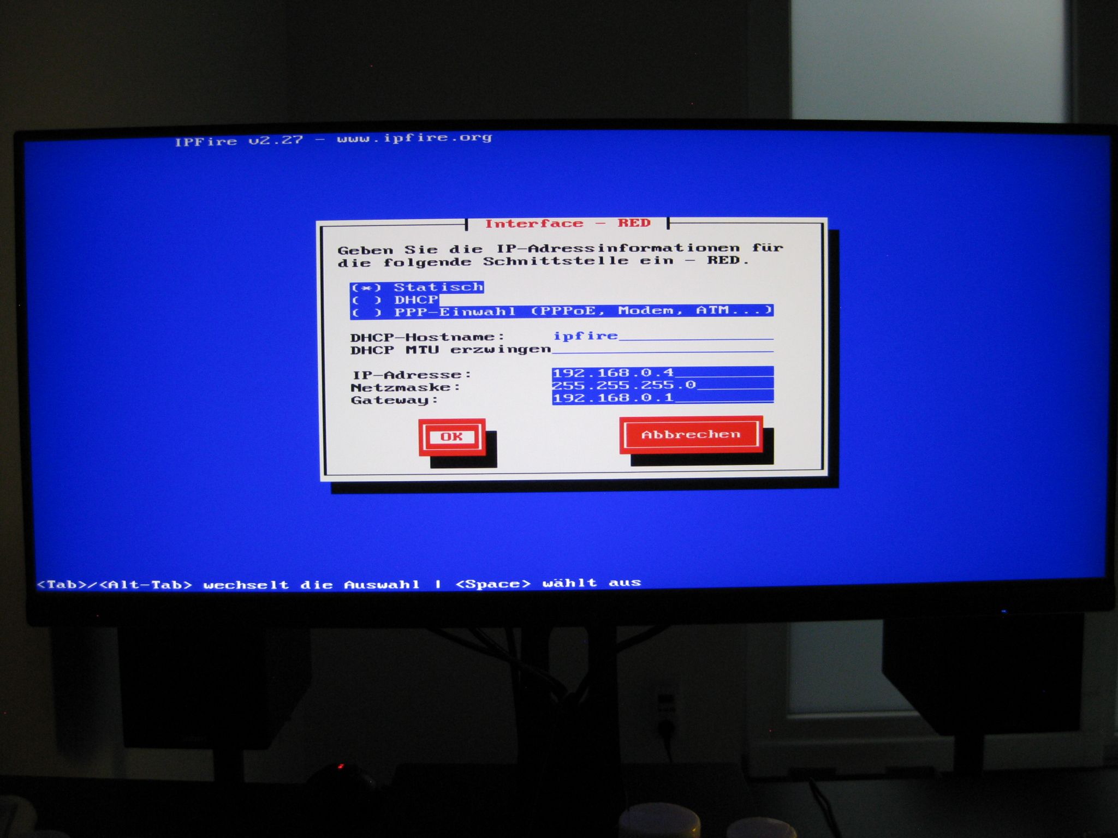This screenshot has width=1118, height=838.
Task: Click the 'Gateway:' label
Action: pos(394,400)
